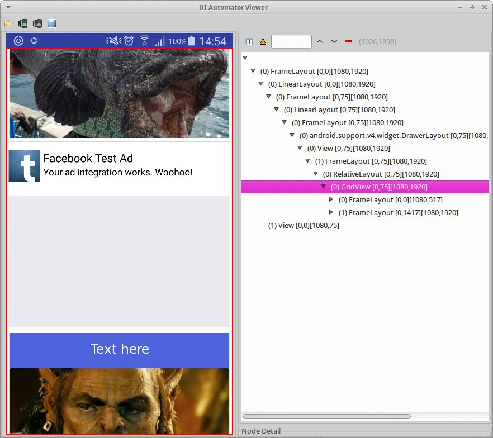This screenshot has height=438, width=493.
Task: Click the empty gray ad placeholder area
Action: 120,261
